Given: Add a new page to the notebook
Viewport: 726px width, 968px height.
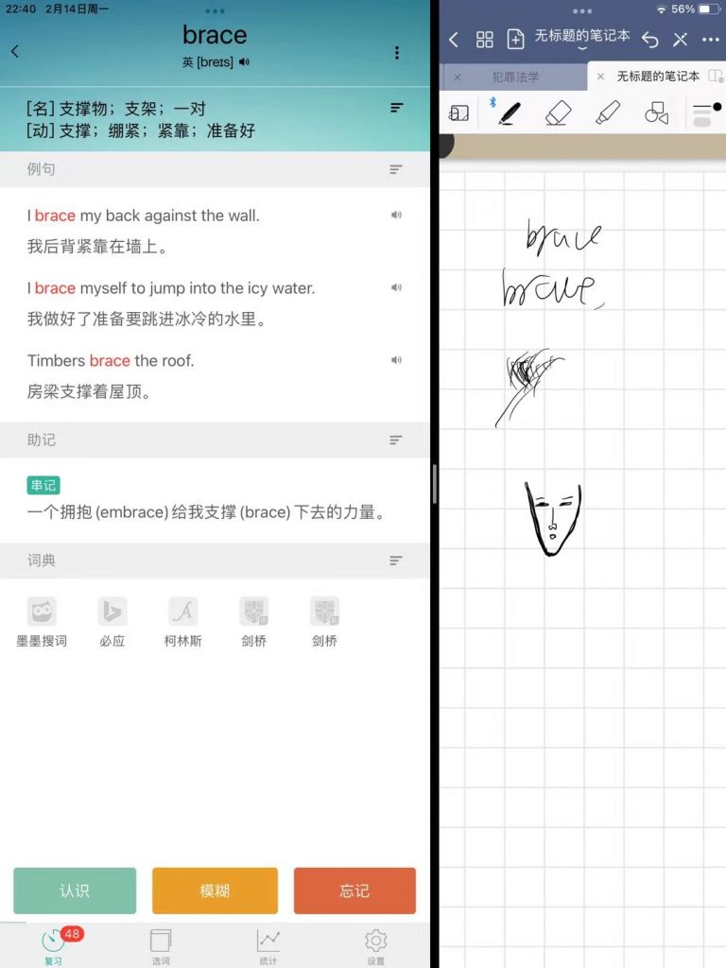Looking at the screenshot, I should click(x=516, y=39).
